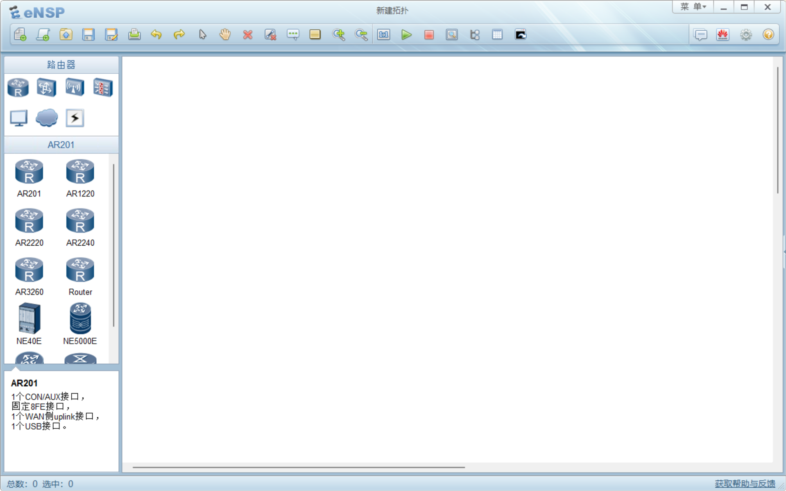Click the 总数: 0 status text
The height and width of the screenshot is (491, 786).
22,484
